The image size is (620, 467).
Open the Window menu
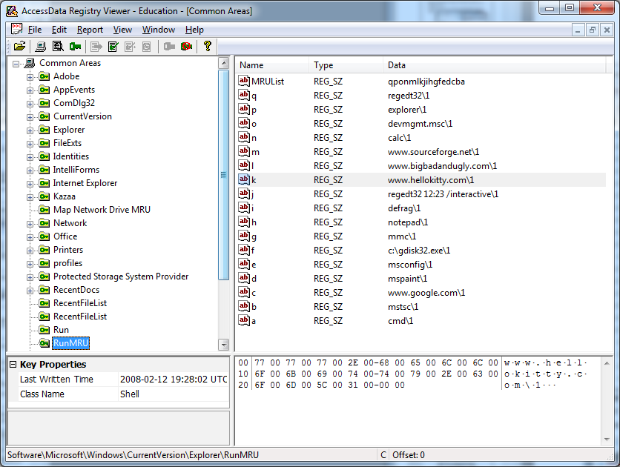159,30
